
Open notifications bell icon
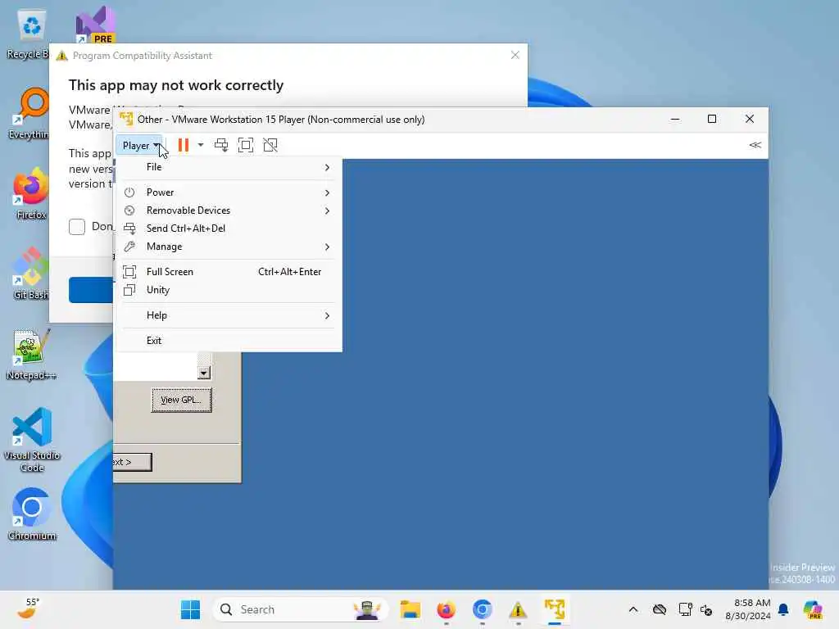tap(783, 609)
